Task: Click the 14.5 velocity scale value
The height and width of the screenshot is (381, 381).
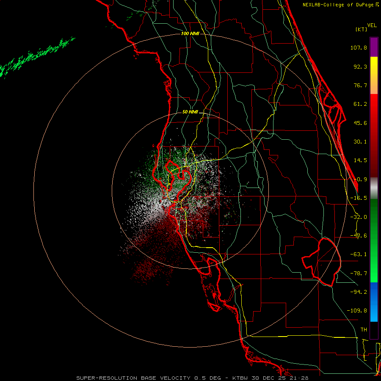Action: tap(360, 160)
